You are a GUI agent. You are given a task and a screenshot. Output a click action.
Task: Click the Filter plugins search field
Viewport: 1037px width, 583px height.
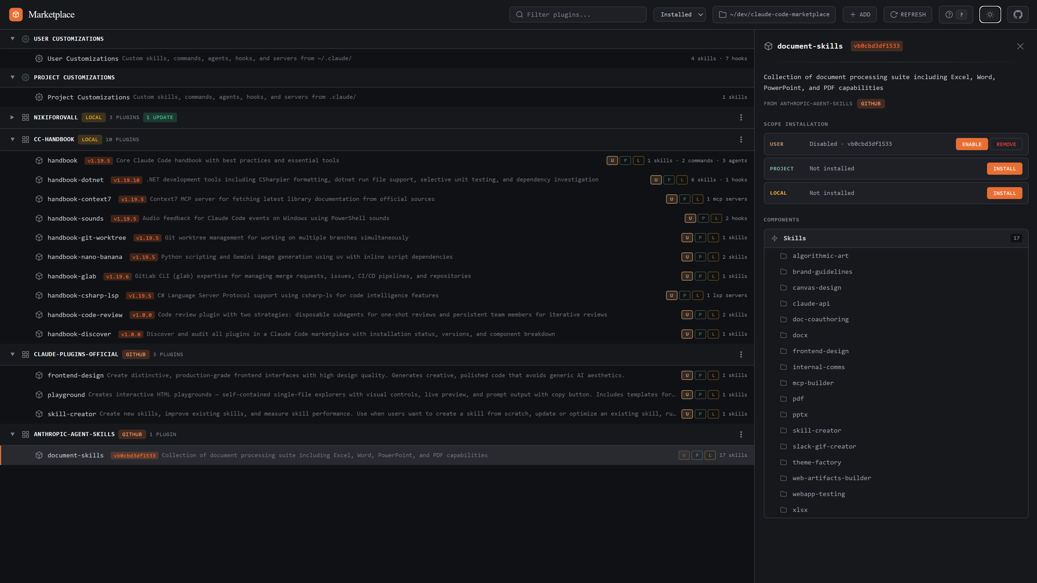(x=578, y=15)
